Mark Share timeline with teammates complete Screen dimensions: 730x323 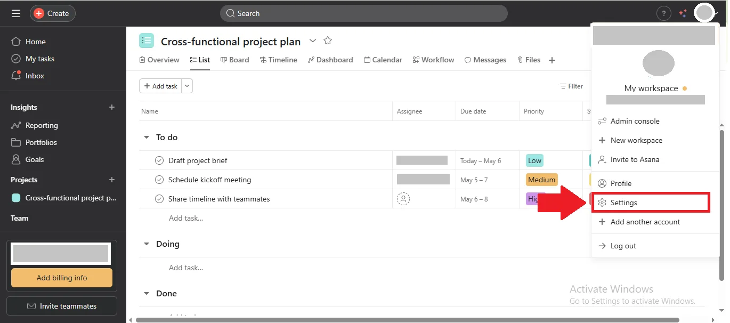[x=159, y=199]
